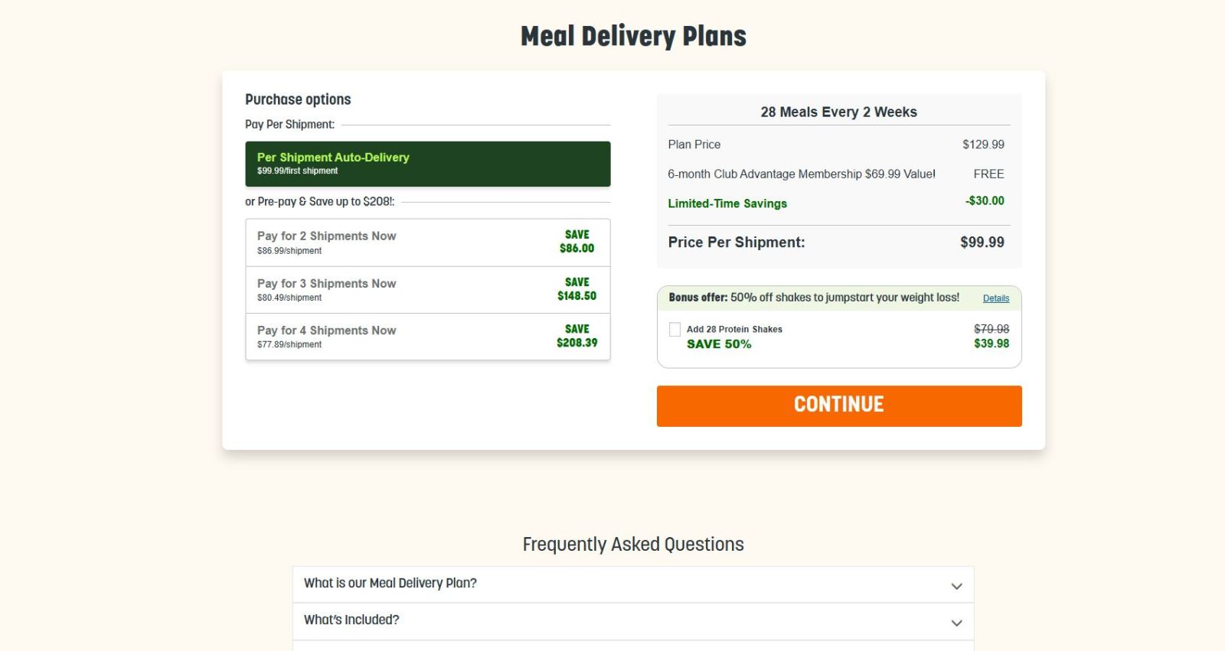Open What is our Meal Delivery Plan FAQ

point(633,584)
